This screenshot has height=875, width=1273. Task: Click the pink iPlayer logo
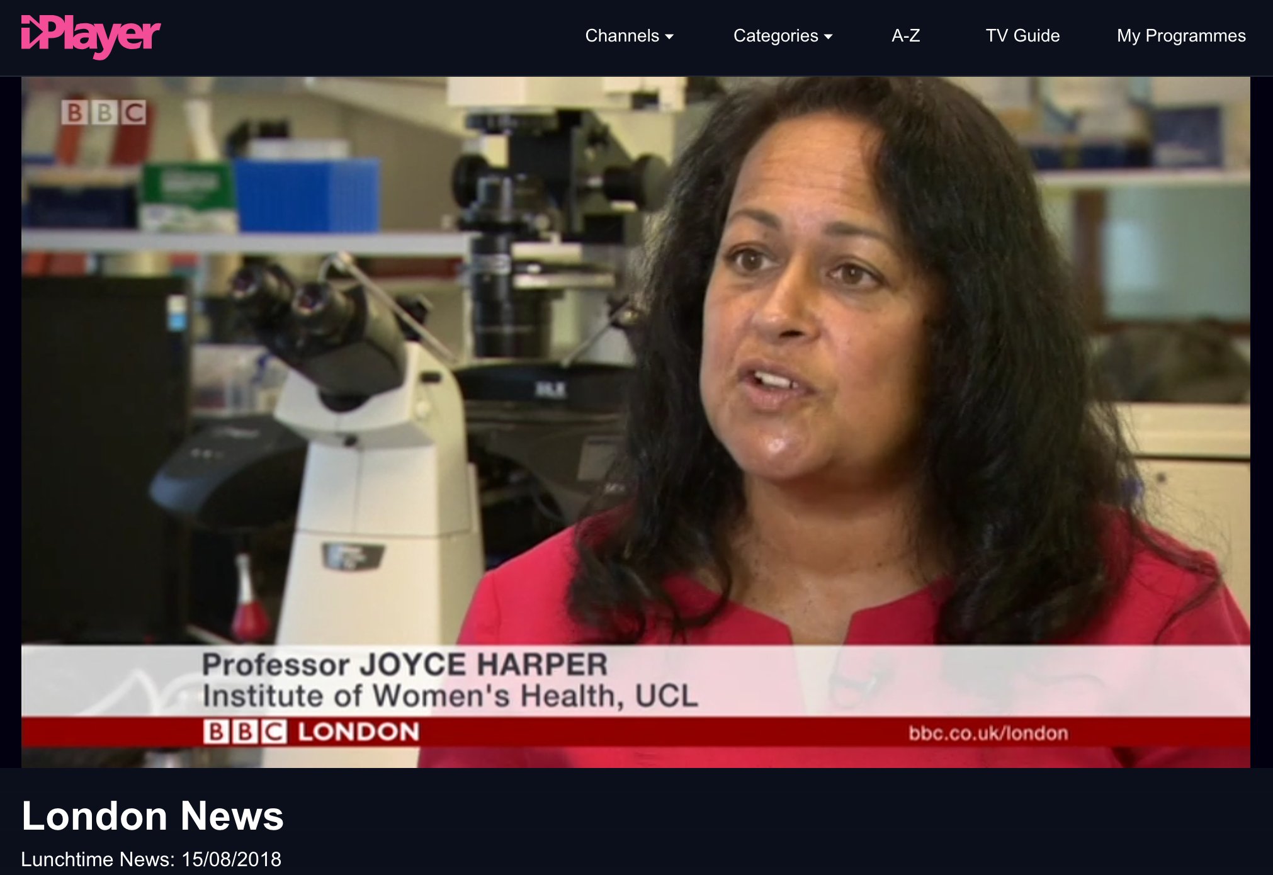click(x=91, y=36)
